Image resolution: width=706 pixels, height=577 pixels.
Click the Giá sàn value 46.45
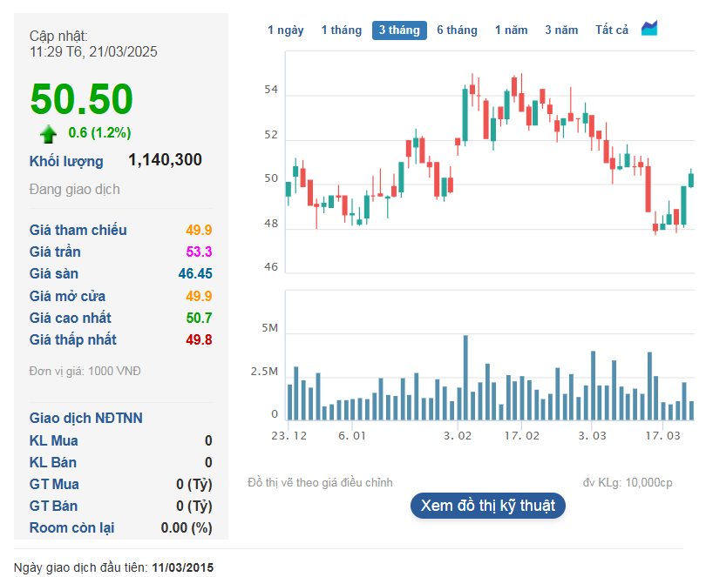click(195, 274)
